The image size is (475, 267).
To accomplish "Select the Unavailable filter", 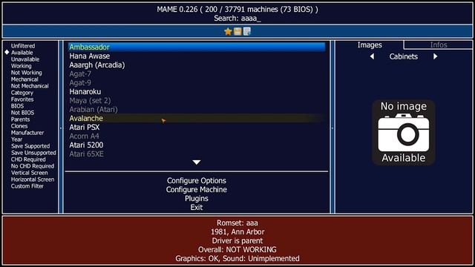I will (25, 59).
